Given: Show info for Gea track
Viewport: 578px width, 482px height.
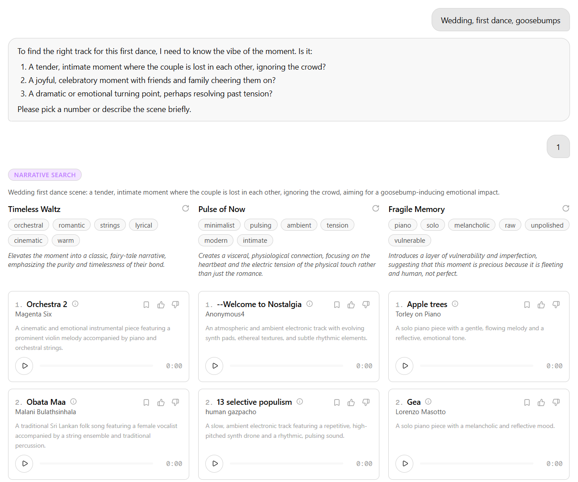Looking at the screenshot, I should coord(428,402).
